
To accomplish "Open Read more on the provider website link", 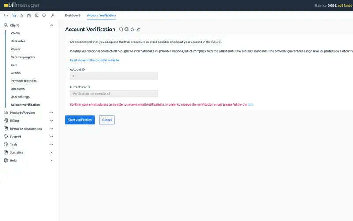I will 94,60.
